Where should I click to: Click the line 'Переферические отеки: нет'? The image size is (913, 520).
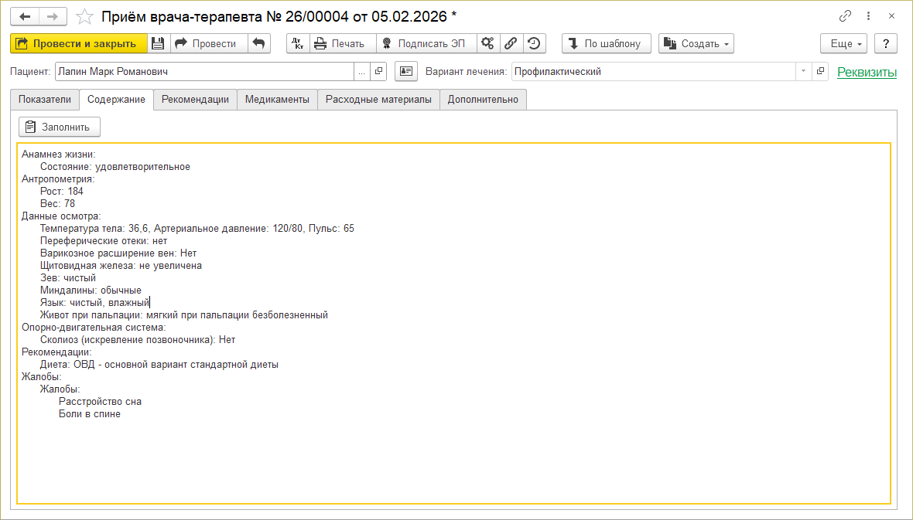104,241
